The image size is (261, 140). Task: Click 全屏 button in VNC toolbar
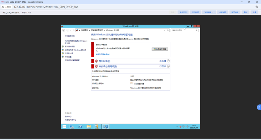(254, 12)
